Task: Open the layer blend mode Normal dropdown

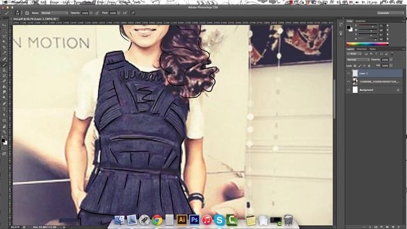Action: 358,60
